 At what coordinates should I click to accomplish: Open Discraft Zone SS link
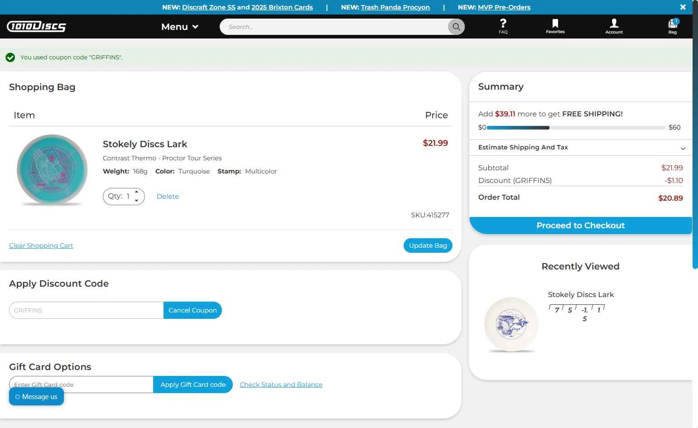209,7
